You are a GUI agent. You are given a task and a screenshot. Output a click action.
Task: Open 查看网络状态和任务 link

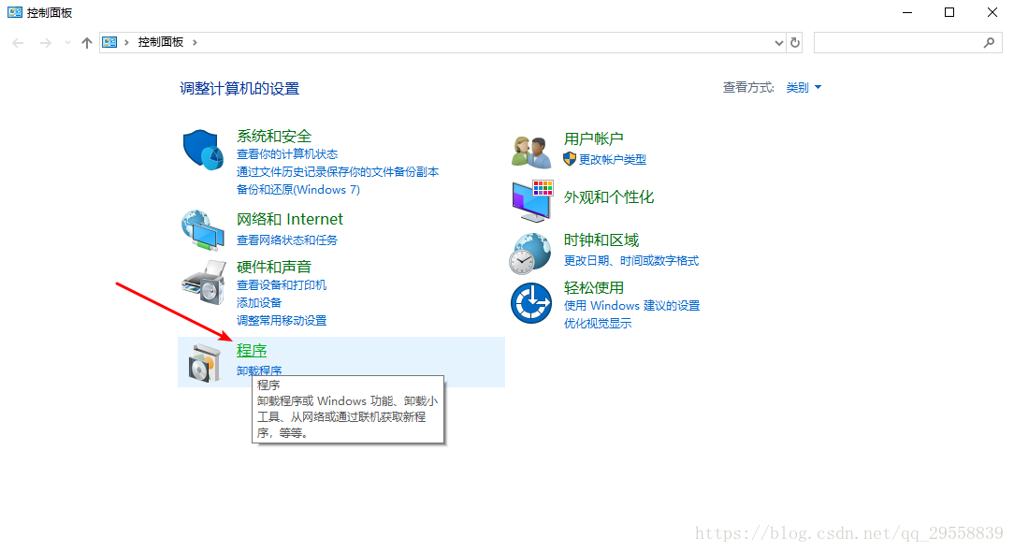(287, 240)
